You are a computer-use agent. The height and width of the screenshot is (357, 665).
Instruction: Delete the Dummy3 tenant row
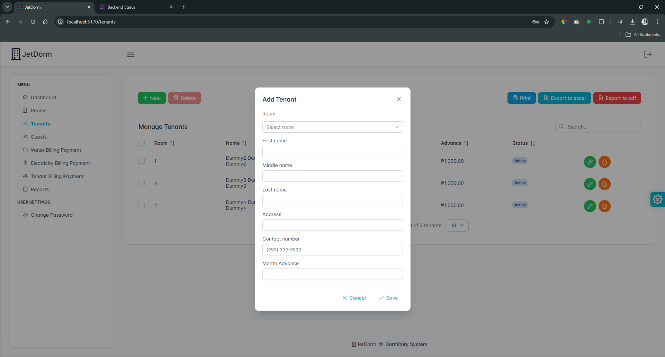604,184
